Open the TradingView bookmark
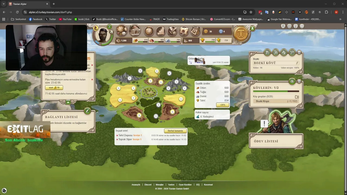347x195 pixels. pos(171,19)
